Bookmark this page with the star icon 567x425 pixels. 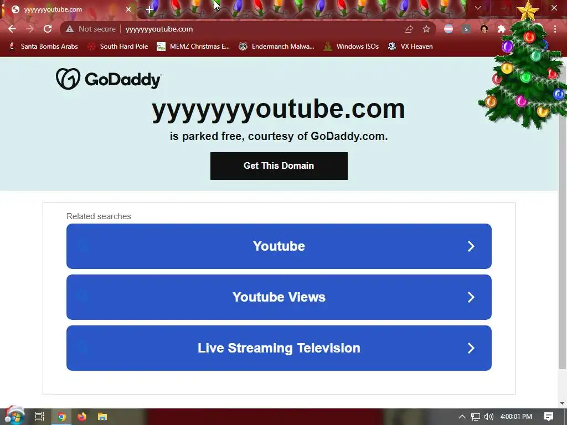[426, 29]
